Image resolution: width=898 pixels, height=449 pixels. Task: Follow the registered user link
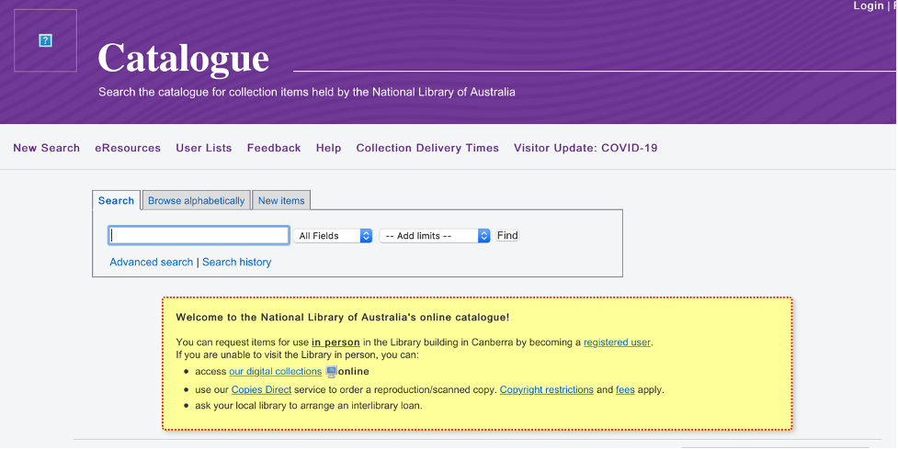coord(617,342)
